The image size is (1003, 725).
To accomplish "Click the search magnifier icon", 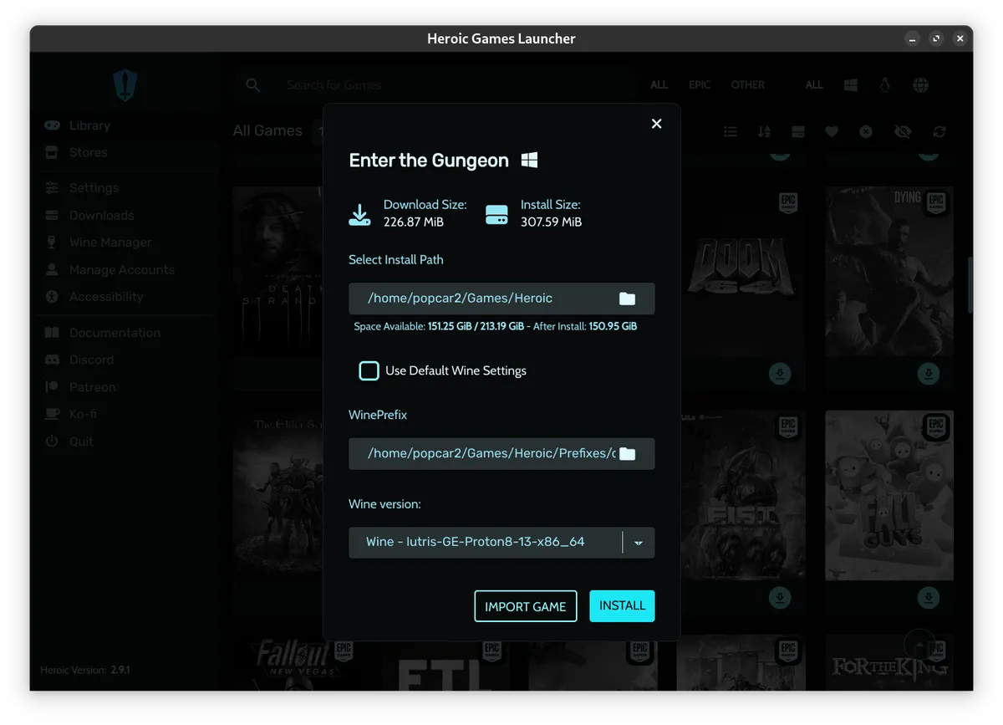I will pos(253,85).
